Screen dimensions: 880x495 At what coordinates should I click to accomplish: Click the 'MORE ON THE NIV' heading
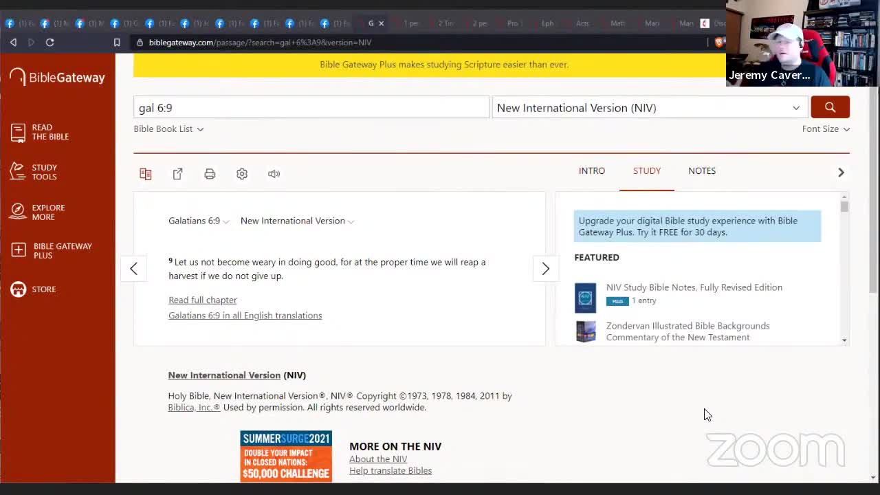pos(395,446)
